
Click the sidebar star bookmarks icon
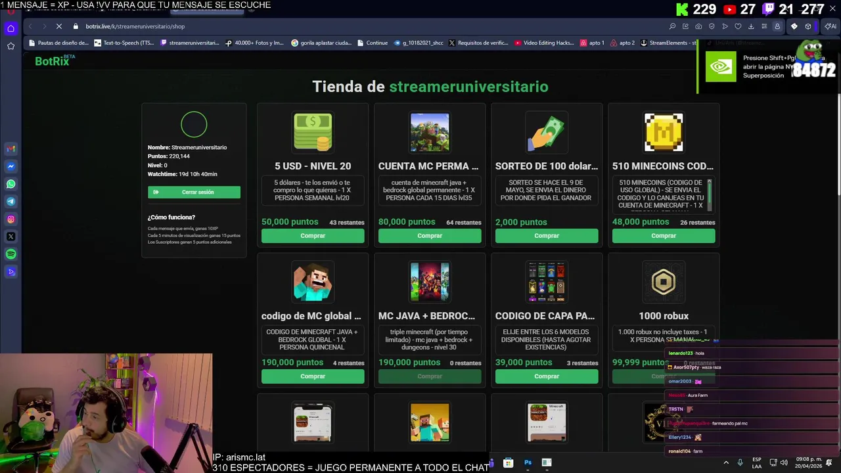[x=11, y=46]
